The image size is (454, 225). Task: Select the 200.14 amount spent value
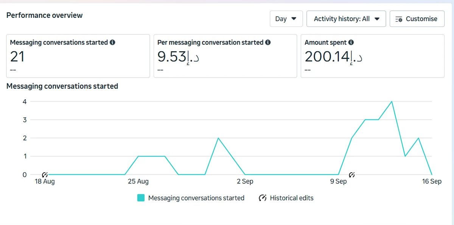point(333,57)
